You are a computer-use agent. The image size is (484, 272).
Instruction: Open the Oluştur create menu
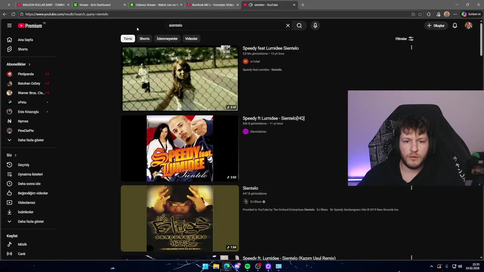436,25
